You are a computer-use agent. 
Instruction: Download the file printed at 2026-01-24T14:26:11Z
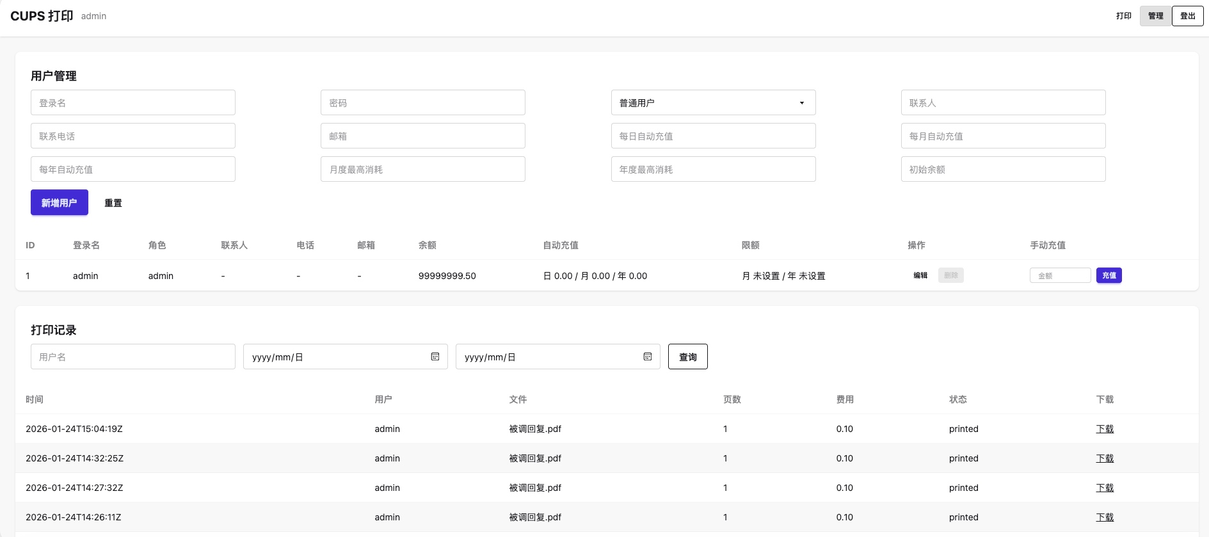pyautogui.click(x=1105, y=517)
